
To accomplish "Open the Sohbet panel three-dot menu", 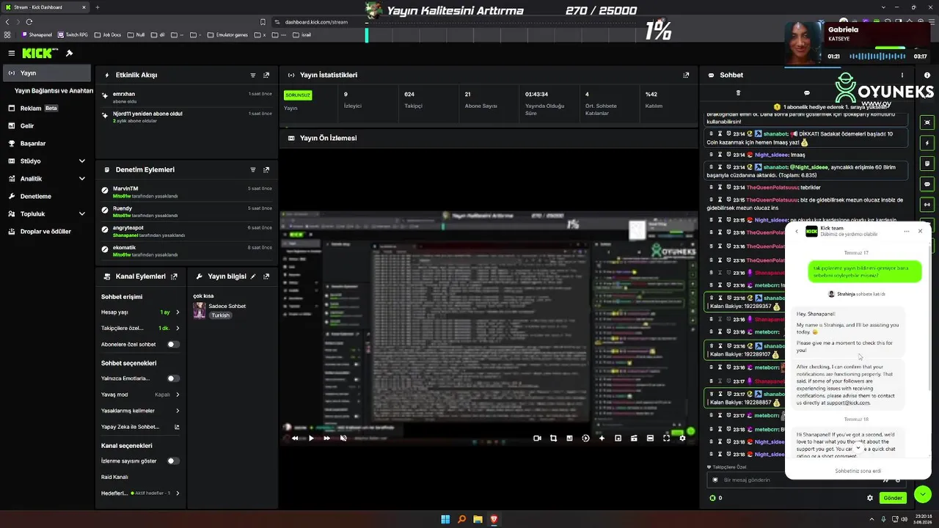I will coord(902,75).
